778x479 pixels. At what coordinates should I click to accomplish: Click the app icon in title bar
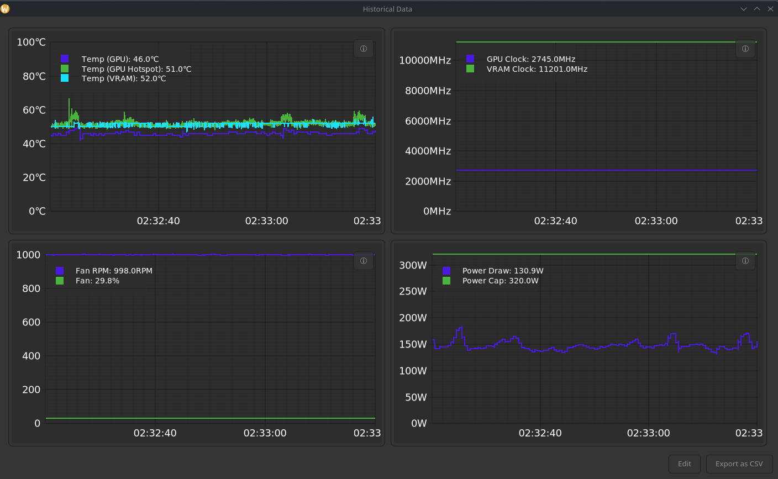[x=6, y=9]
